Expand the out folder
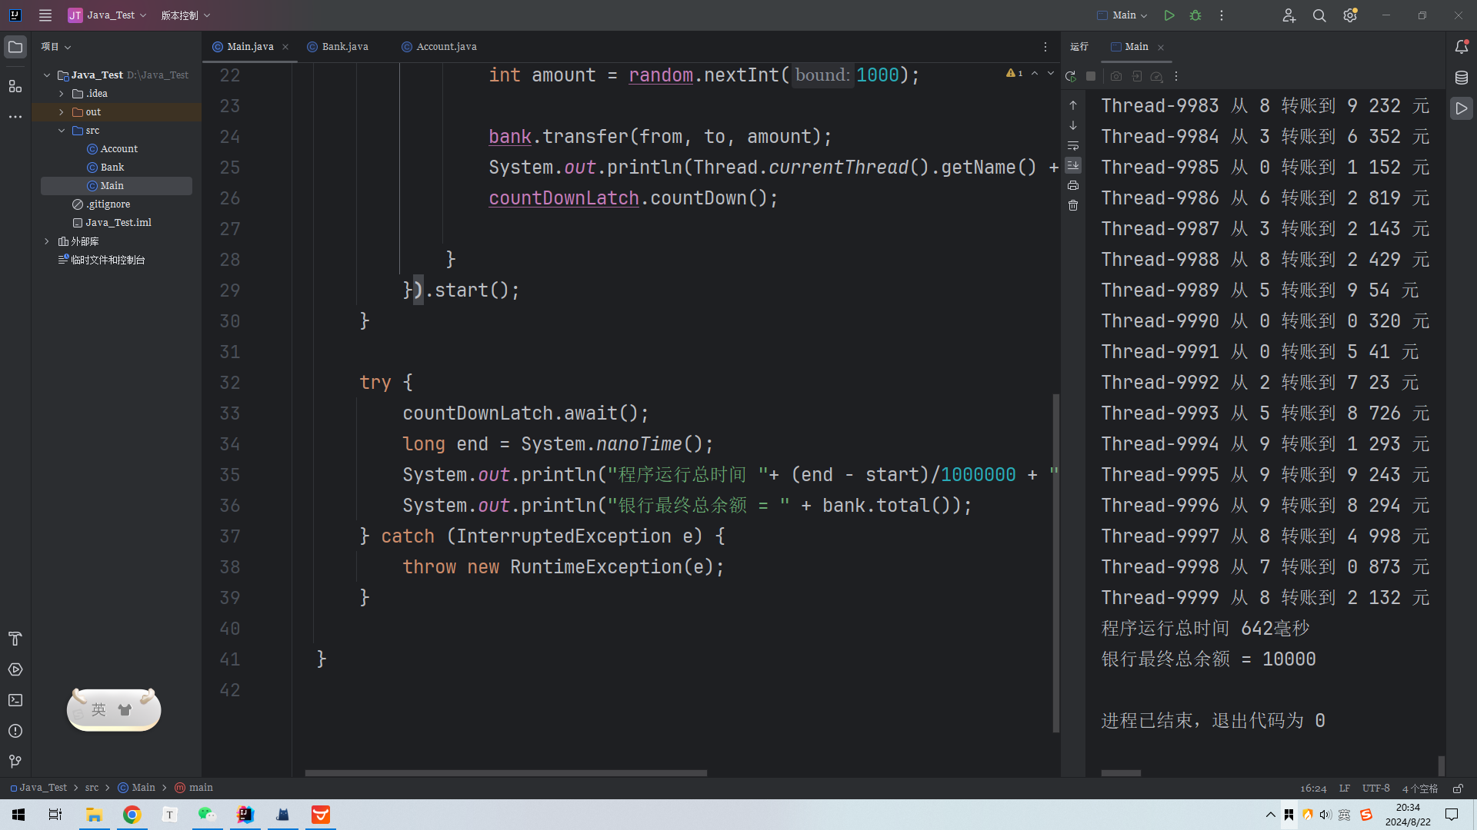Screen dimensions: 1477x830 [62, 112]
